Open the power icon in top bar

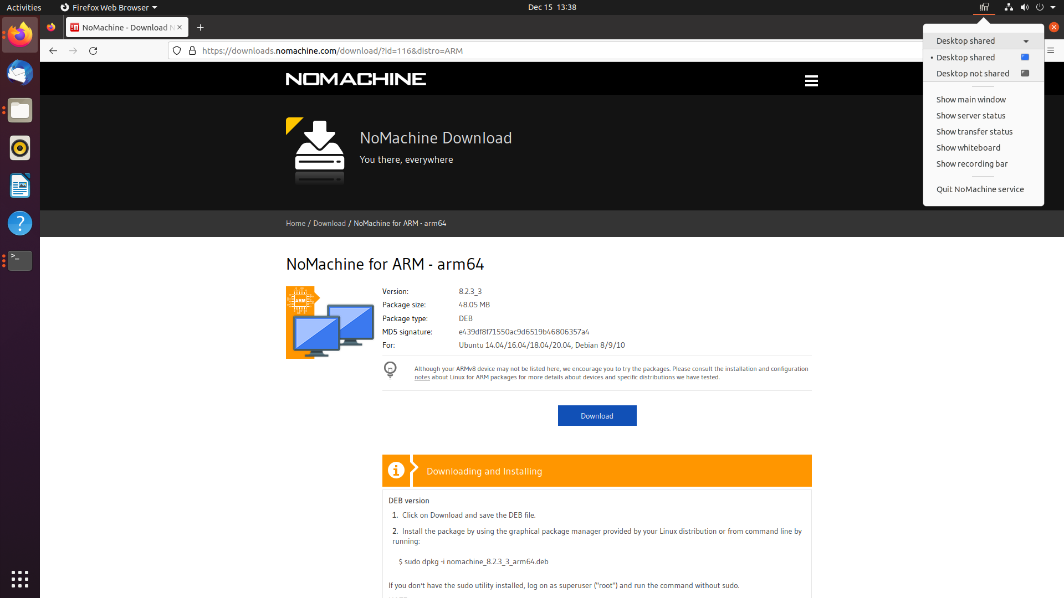click(1040, 7)
